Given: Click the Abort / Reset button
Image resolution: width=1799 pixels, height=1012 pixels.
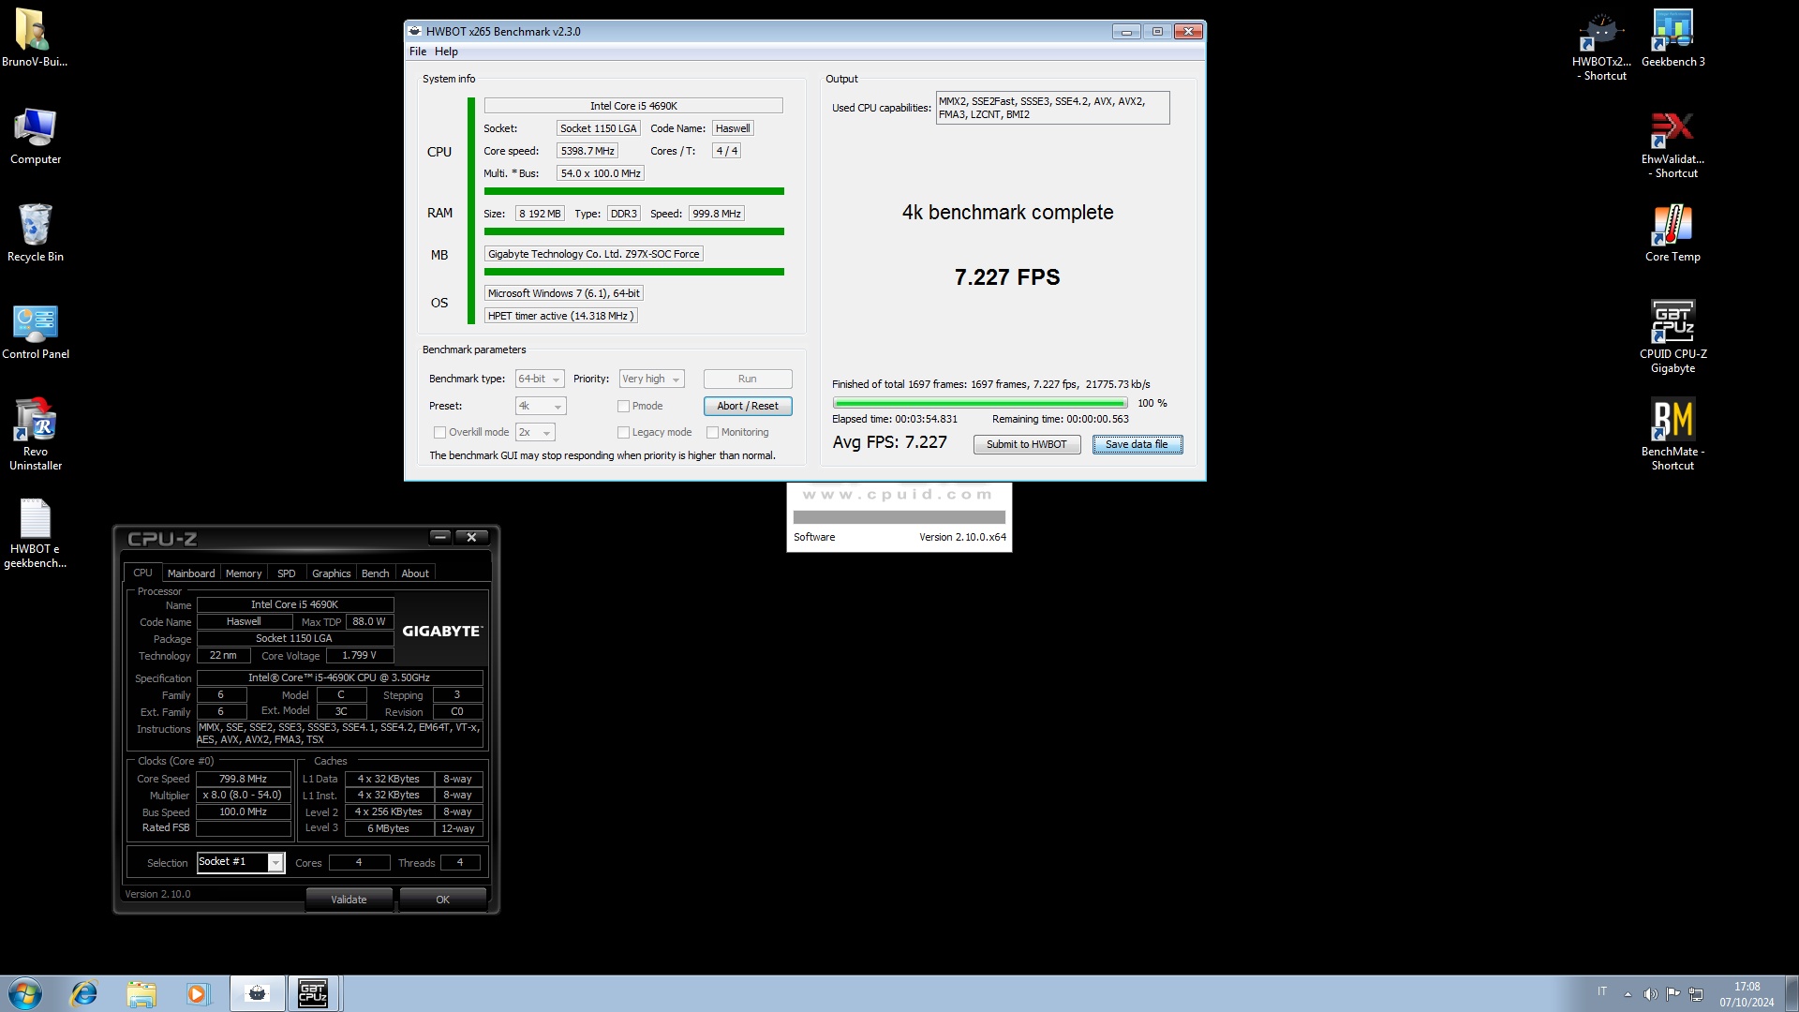Looking at the screenshot, I should click(747, 406).
